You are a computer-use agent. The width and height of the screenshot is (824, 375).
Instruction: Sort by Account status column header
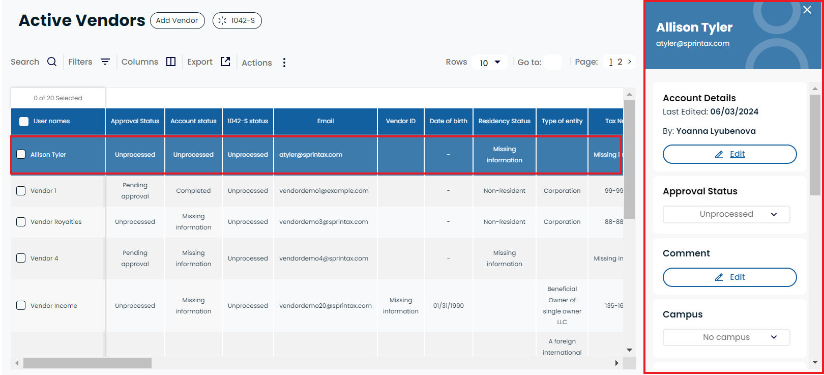[193, 121]
